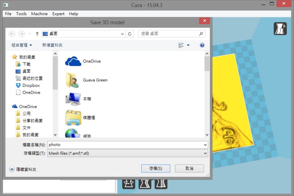The image size is (294, 196).
Task: Open the View mode icon in Cura viewport
Action: click(x=280, y=29)
